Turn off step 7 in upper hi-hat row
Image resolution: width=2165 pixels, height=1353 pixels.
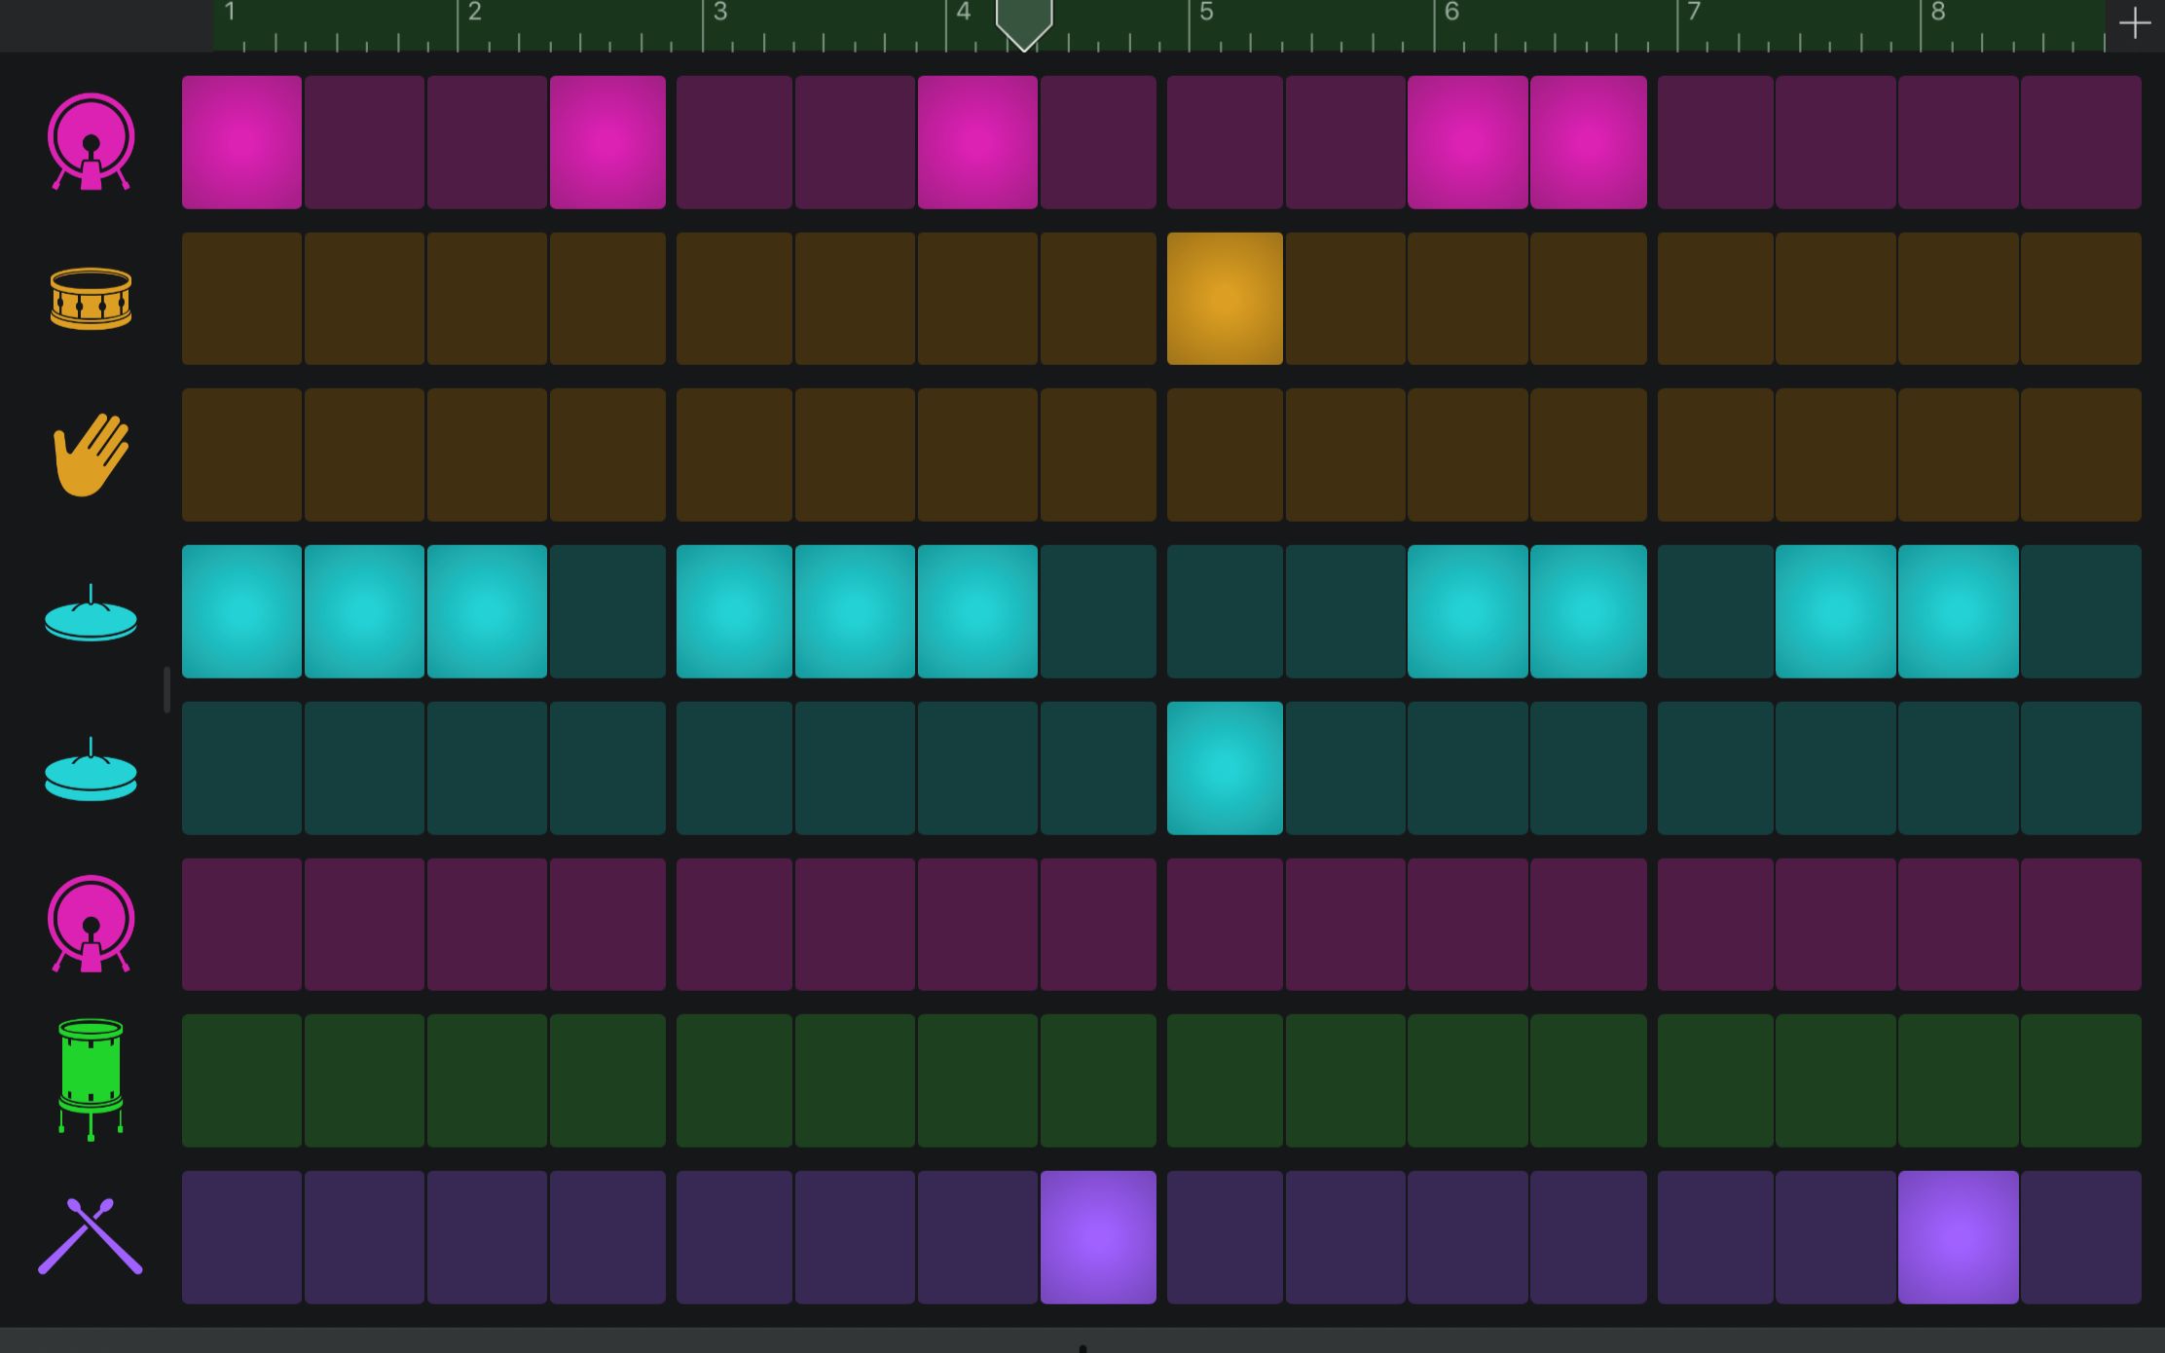[977, 611]
